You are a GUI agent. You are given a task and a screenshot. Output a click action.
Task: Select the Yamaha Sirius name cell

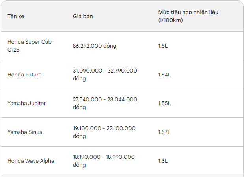tap(25, 132)
